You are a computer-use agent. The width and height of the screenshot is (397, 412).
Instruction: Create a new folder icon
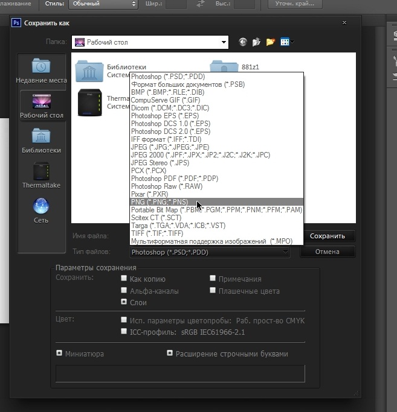point(271,42)
